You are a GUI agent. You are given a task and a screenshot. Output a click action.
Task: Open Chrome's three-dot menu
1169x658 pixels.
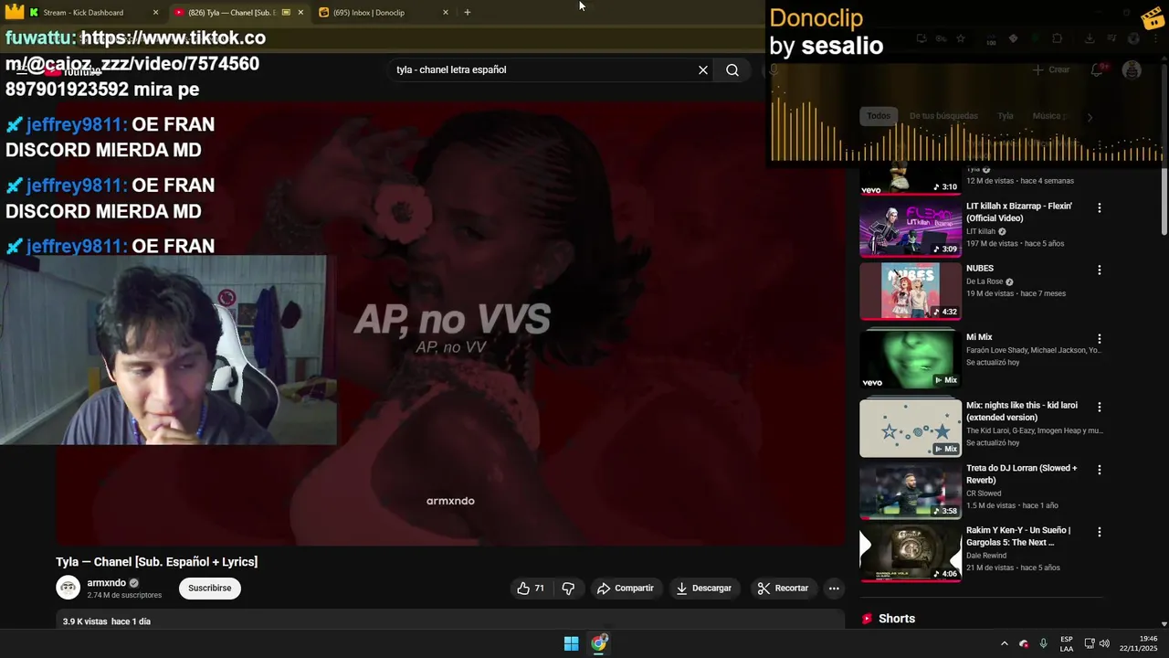(x=1155, y=38)
